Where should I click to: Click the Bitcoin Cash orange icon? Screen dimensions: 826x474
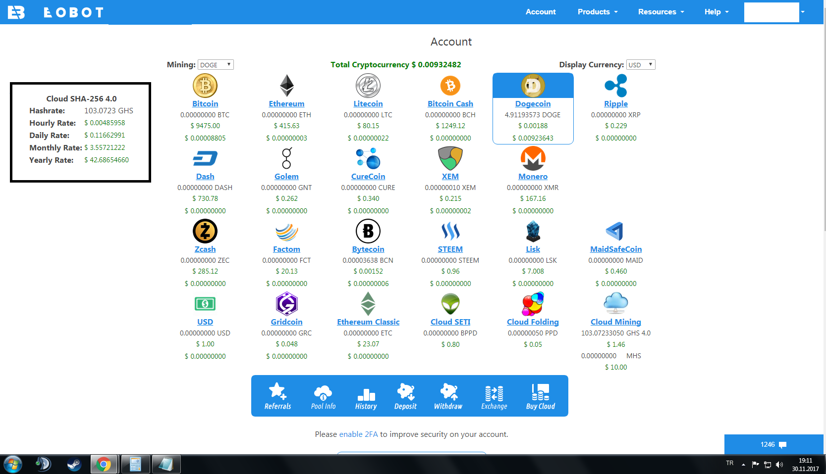coord(450,86)
